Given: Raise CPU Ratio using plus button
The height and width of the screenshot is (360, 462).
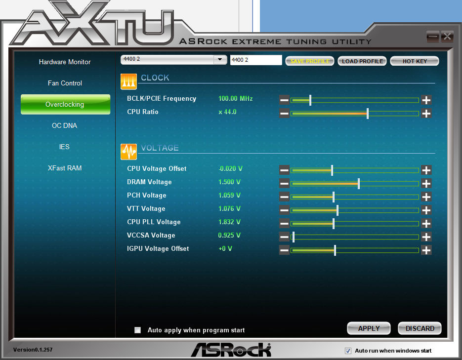Looking at the screenshot, I should (x=426, y=113).
